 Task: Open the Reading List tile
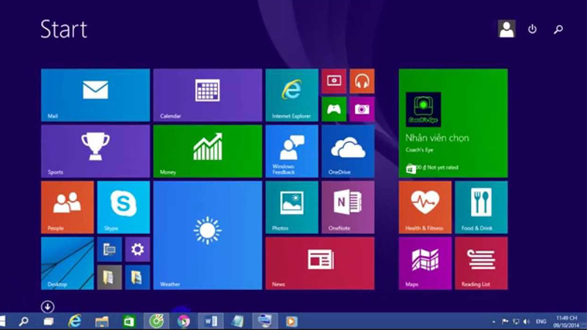pyautogui.click(x=481, y=263)
